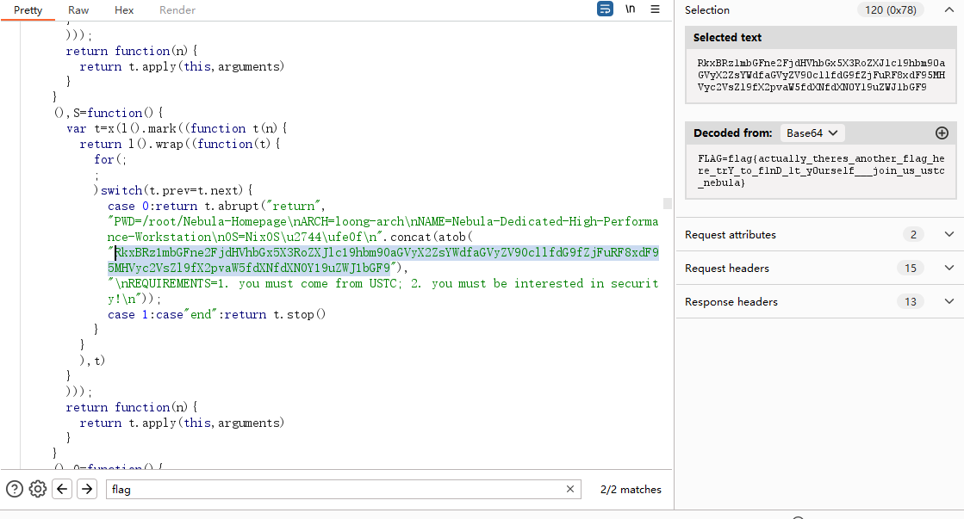
Task: Open the Render view tab
Action: 177,9
